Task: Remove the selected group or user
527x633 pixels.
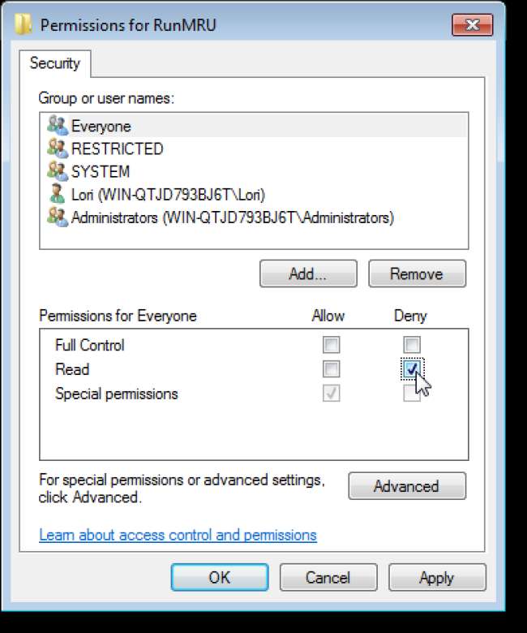Action: tap(417, 274)
